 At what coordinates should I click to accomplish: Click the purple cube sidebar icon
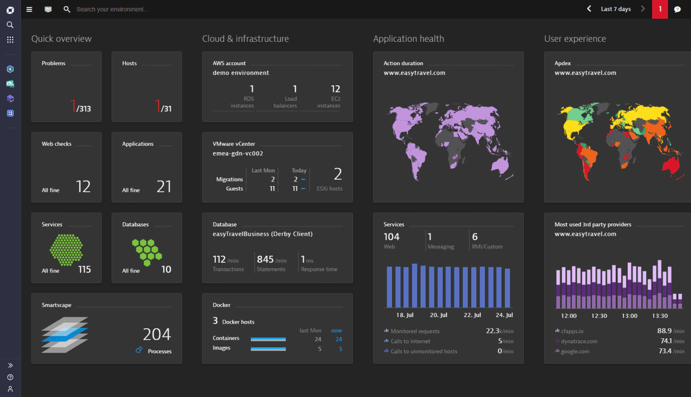[x=10, y=99]
